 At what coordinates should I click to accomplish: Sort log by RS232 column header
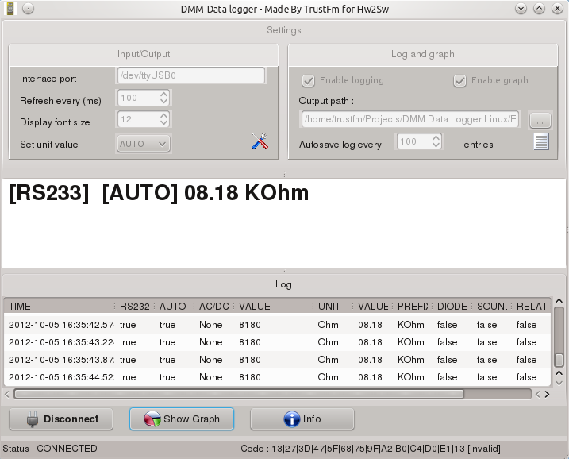click(x=135, y=306)
